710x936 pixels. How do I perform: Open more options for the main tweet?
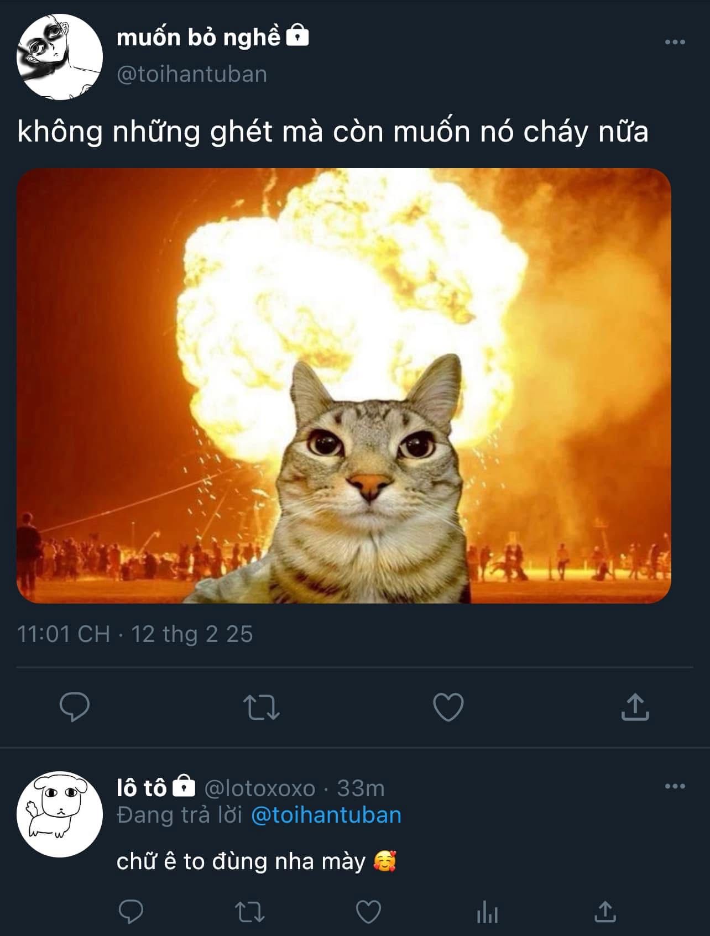675,42
